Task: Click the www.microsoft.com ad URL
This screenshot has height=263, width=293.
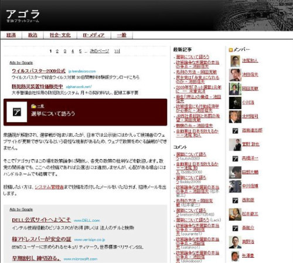Action: point(80,259)
